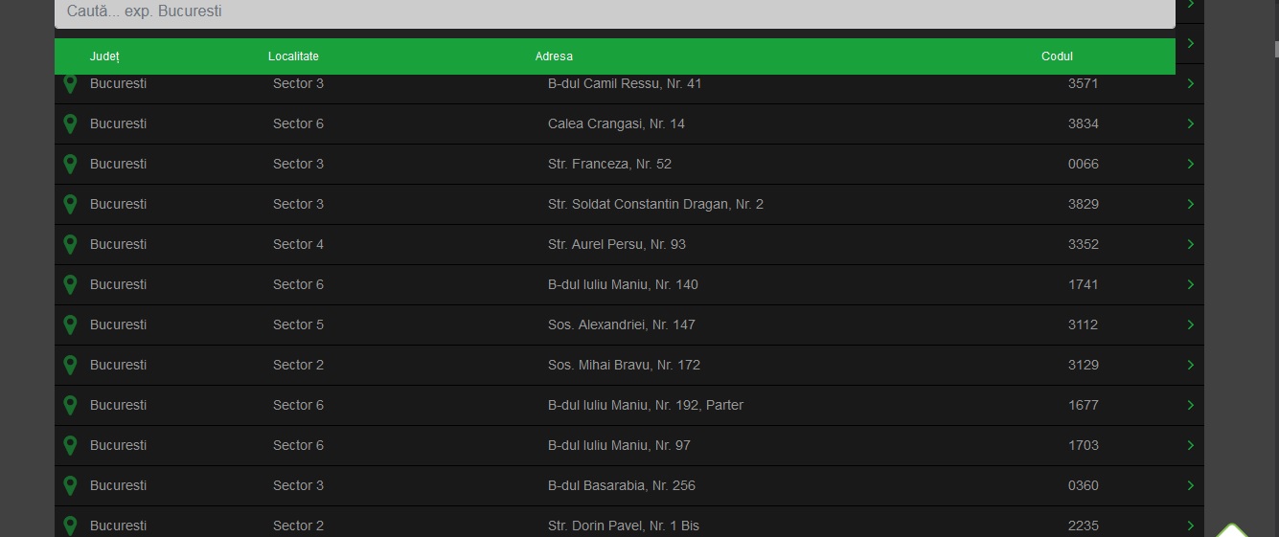Screen dimensions: 1279x537
Task: Click map pin for B-dul Iuliu Maniu, Nr. 97
Action: [x=70, y=445]
